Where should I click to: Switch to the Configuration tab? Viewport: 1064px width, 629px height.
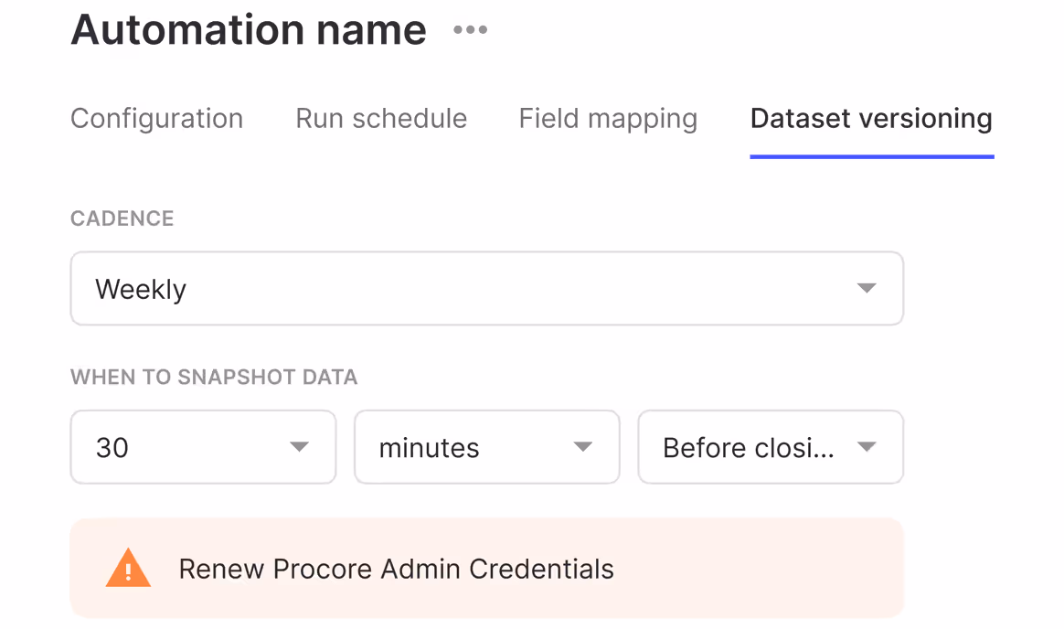coord(156,119)
